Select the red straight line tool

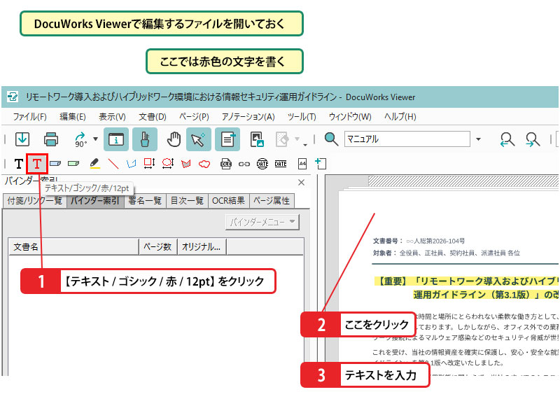[113, 164]
